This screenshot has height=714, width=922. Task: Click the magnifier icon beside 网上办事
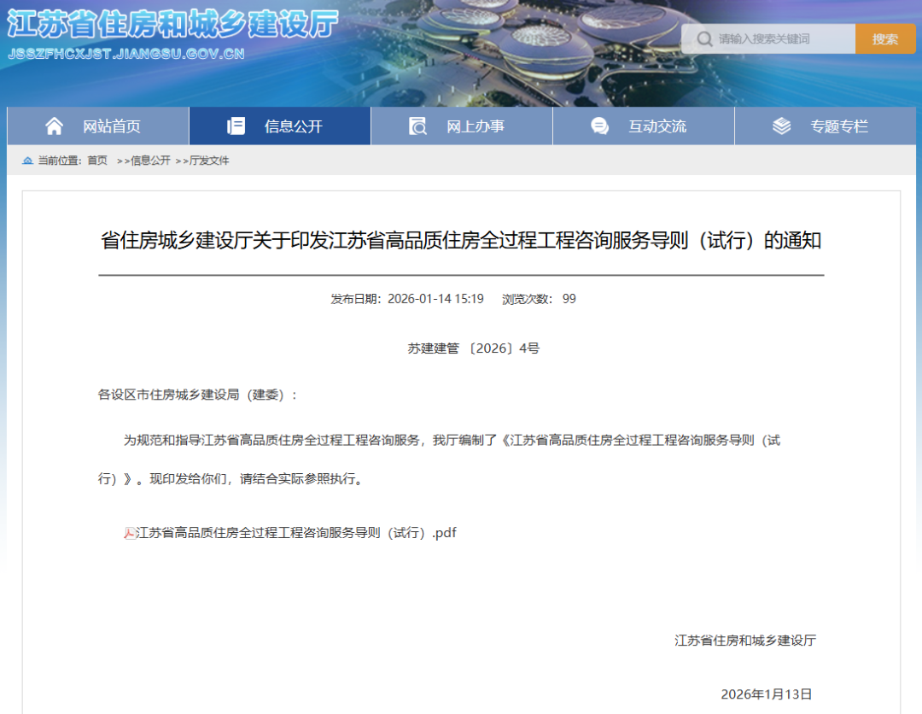point(417,126)
